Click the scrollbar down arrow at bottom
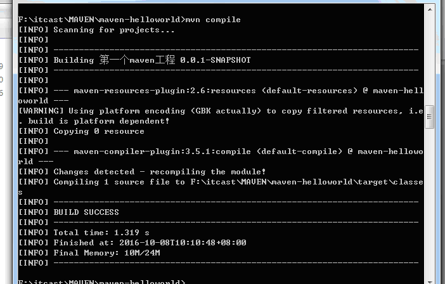The width and height of the screenshot is (445, 284). tap(430, 281)
